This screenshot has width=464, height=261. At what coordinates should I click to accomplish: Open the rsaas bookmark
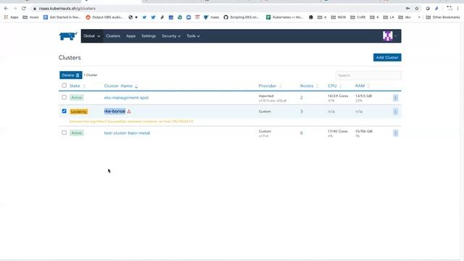[x=212, y=17]
